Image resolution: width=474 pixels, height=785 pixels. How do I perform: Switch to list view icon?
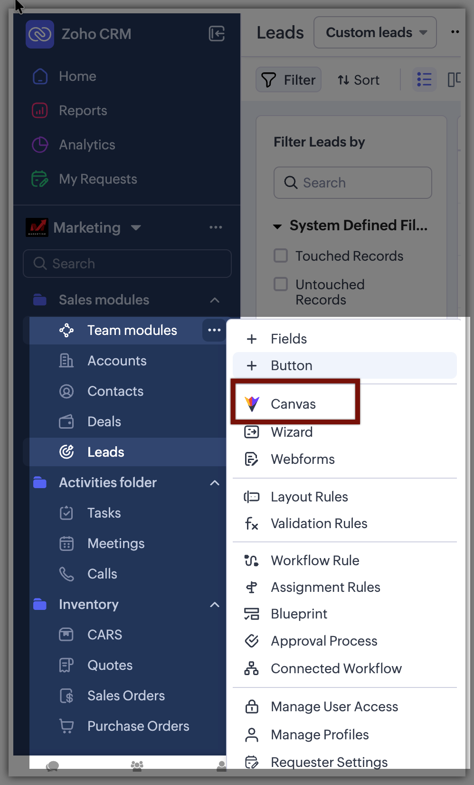point(424,79)
